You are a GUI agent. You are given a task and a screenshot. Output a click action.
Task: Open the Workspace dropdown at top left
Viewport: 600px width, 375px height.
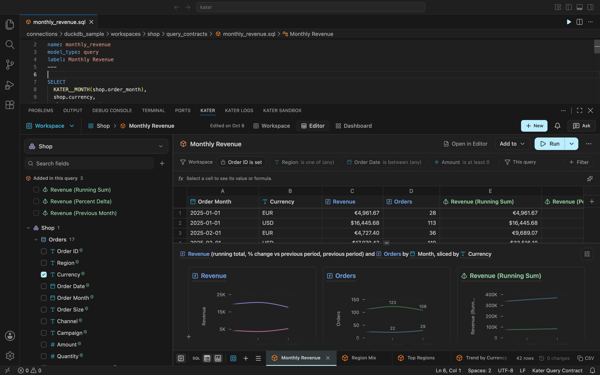50,126
